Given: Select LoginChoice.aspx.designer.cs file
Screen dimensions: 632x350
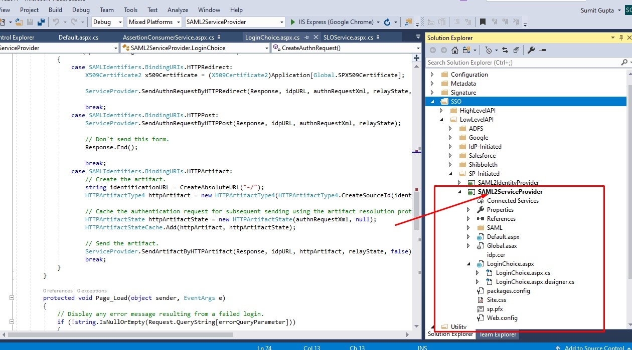Looking at the screenshot, I should (x=535, y=282).
